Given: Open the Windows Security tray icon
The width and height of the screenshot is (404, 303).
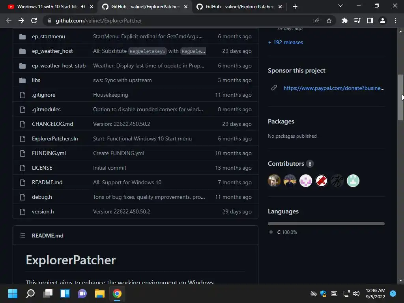Looking at the screenshot, I should (324, 294).
